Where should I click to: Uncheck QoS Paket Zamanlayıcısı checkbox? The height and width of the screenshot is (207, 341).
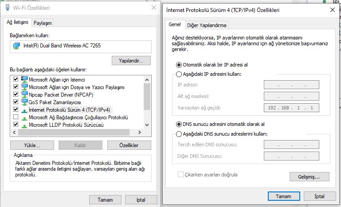16,102
